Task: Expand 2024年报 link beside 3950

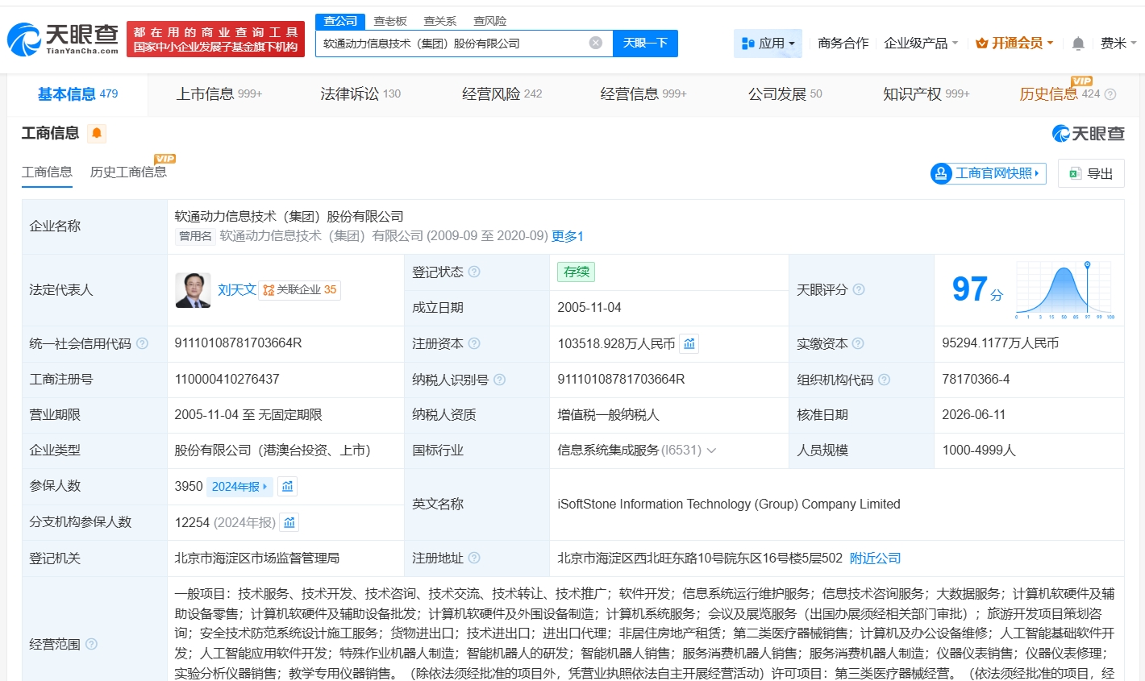Action: click(x=239, y=487)
